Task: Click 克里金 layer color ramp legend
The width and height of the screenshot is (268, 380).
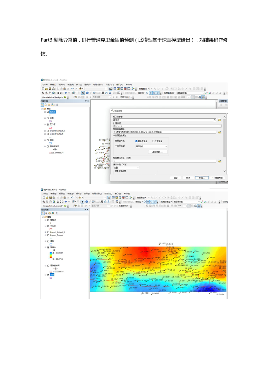Action: point(51,255)
